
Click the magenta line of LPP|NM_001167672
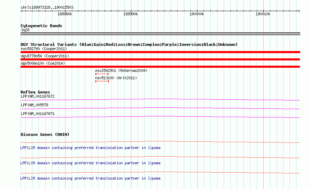coord(160,99)
